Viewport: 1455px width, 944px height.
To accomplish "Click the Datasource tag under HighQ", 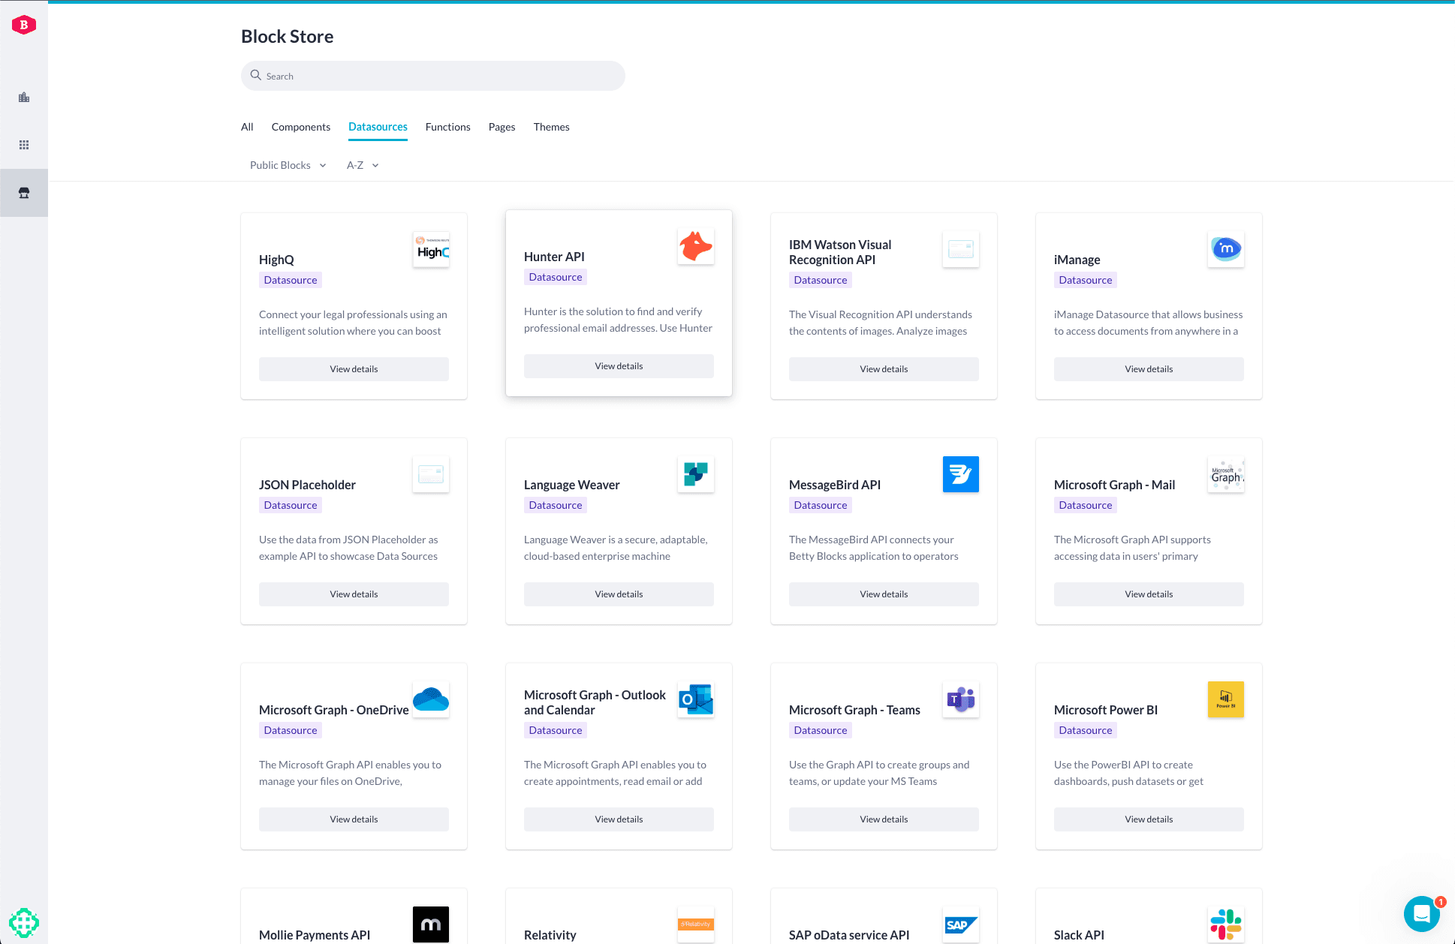I will [291, 280].
